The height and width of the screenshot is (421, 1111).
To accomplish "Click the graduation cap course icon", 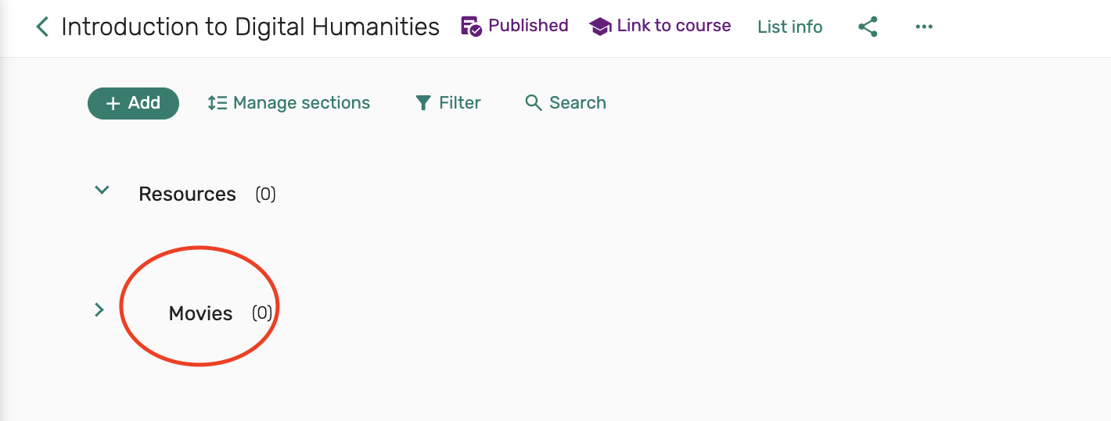I will 600,27.
